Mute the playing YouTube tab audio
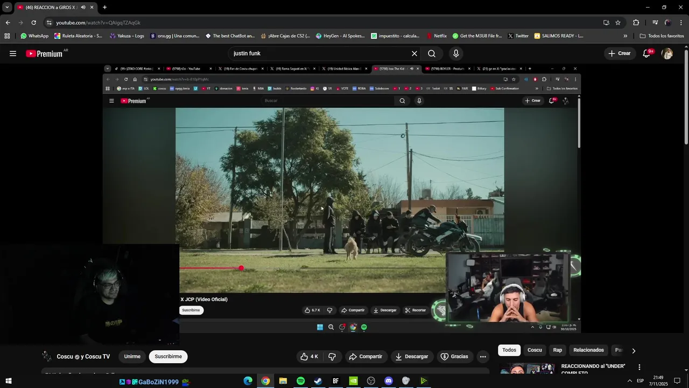This screenshot has width=689, height=388. point(83,7)
